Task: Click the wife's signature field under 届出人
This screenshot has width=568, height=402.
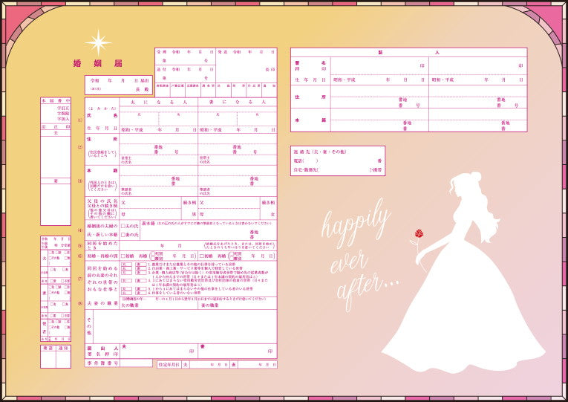Action: [x=237, y=351]
